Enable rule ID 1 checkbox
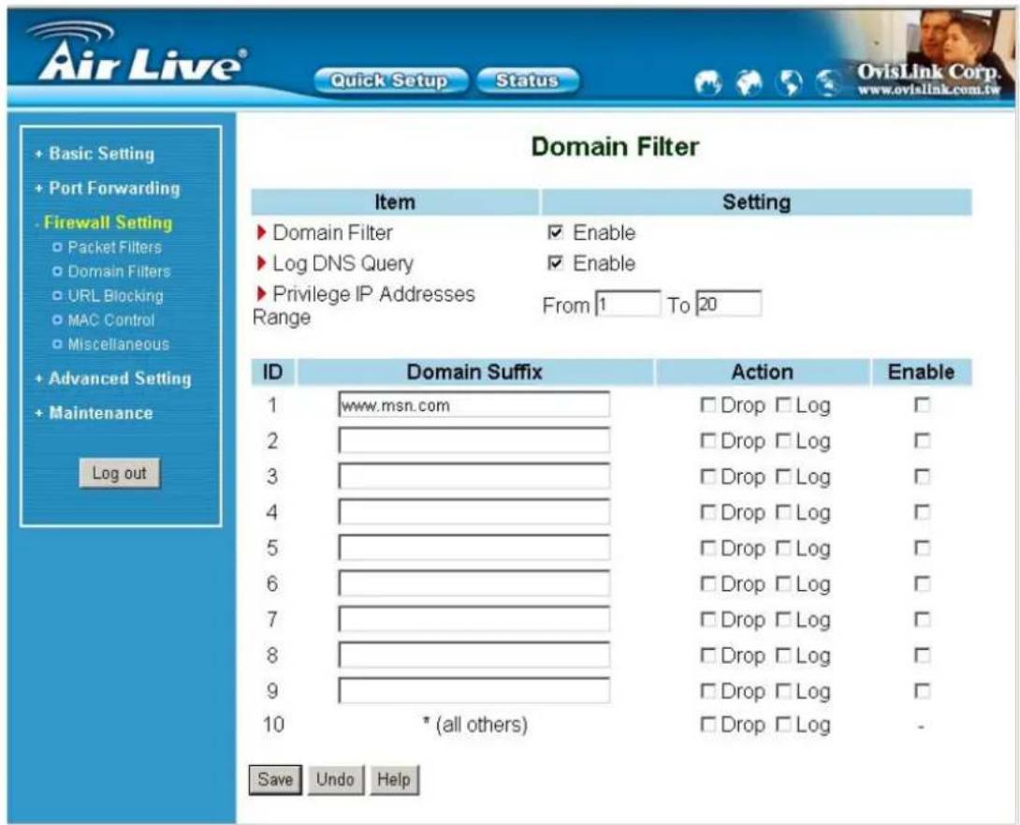 click(x=922, y=405)
